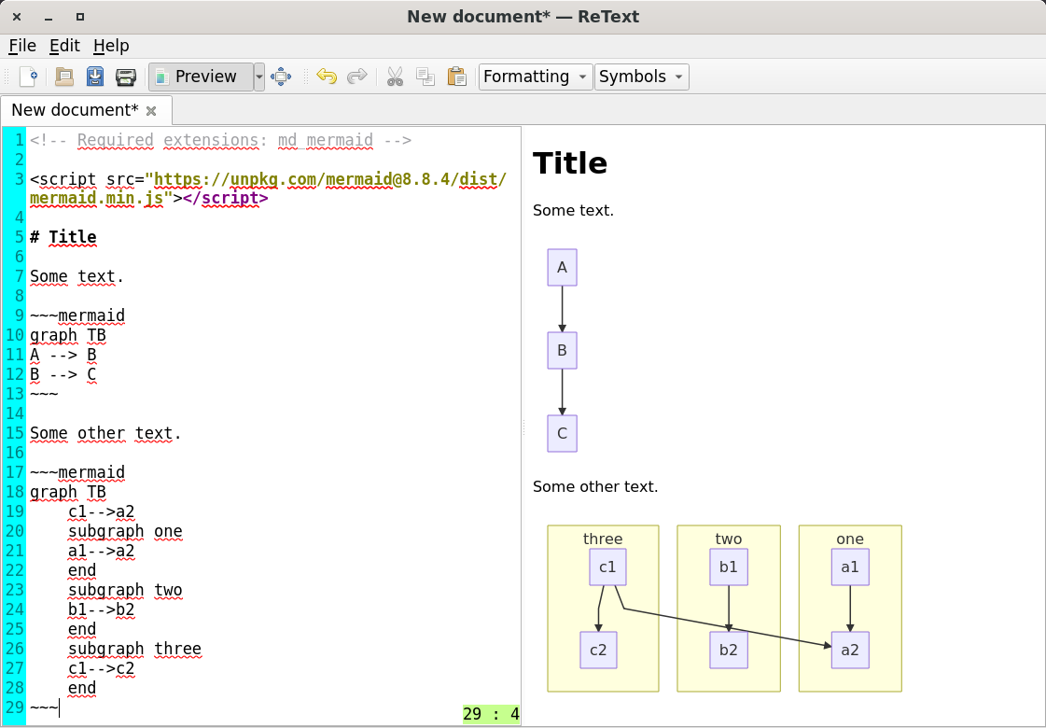Viewport: 1046px width, 728px height.
Task: Click the cursor position indicator 29:4
Action: (x=491, y=713)
